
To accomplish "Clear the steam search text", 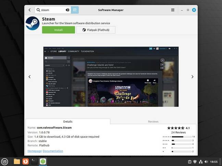I will [67, 10].
